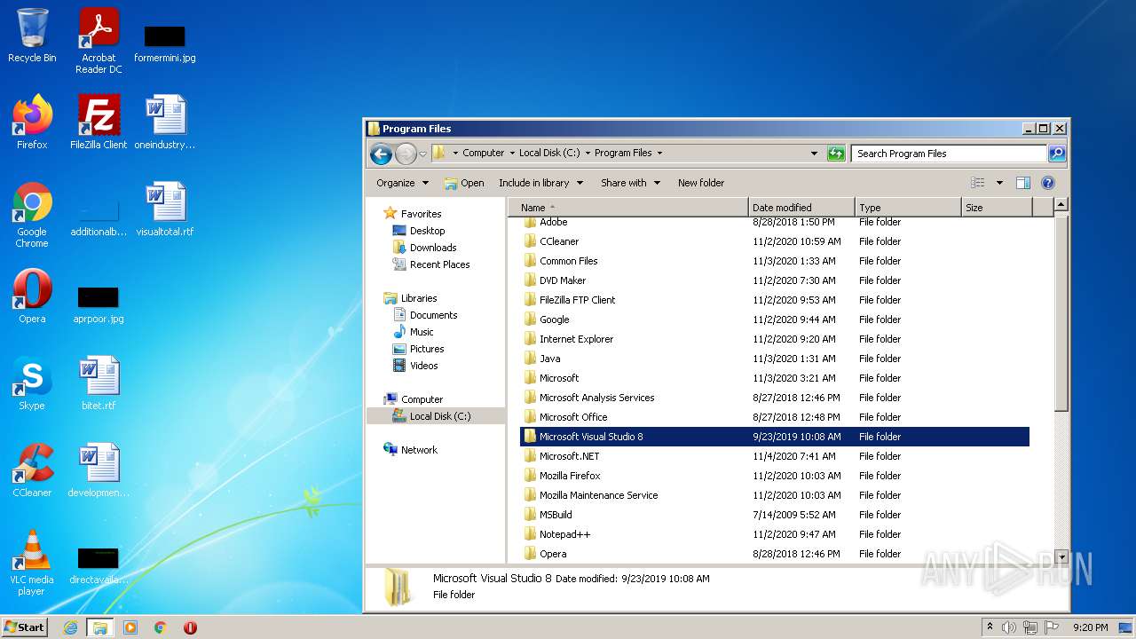The height and width of the screenshot is (639, 1136).
Task: Launch Acrobat Reader DC from desktop
Action: tap(99, 41)
